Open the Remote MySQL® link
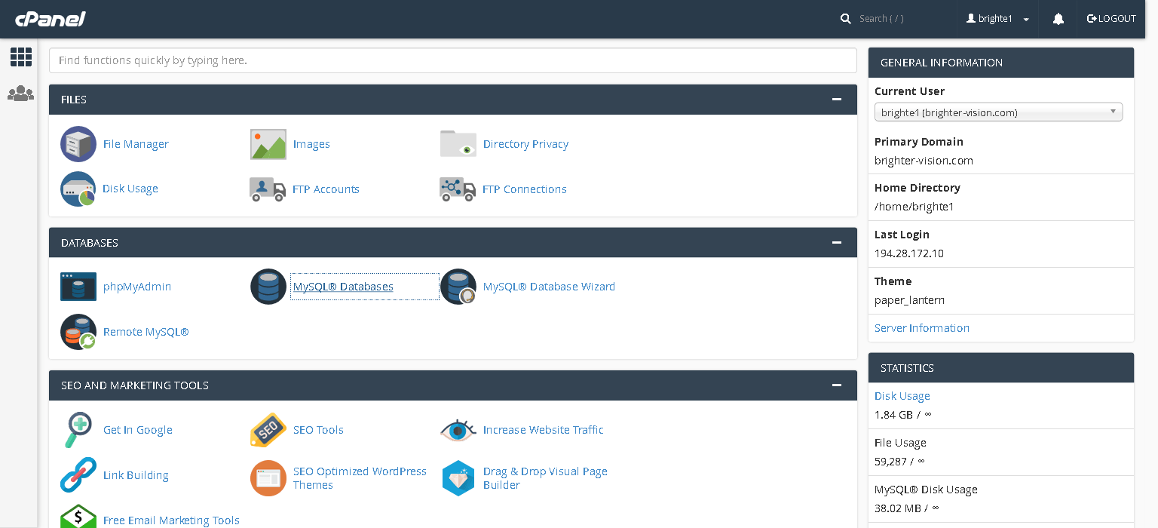This screenshot has height=528, width=1158. pos(146,332)
